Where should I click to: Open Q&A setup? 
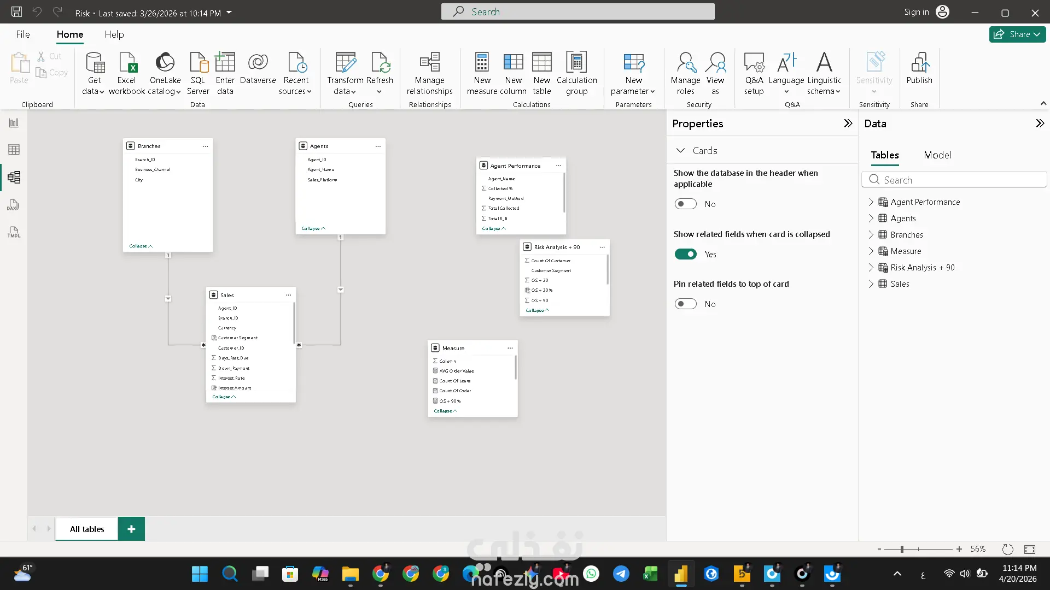pos(754,74)
